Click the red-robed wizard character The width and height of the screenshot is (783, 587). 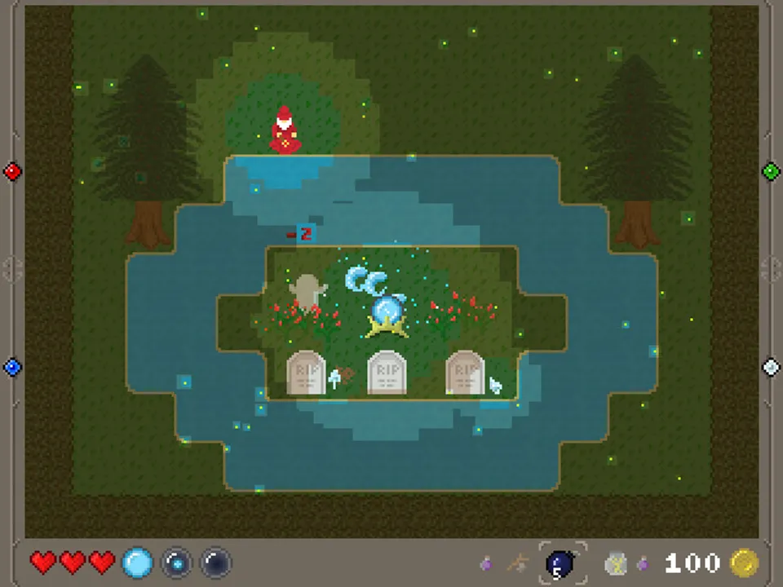pyautogui.click(x=285, y=130)
